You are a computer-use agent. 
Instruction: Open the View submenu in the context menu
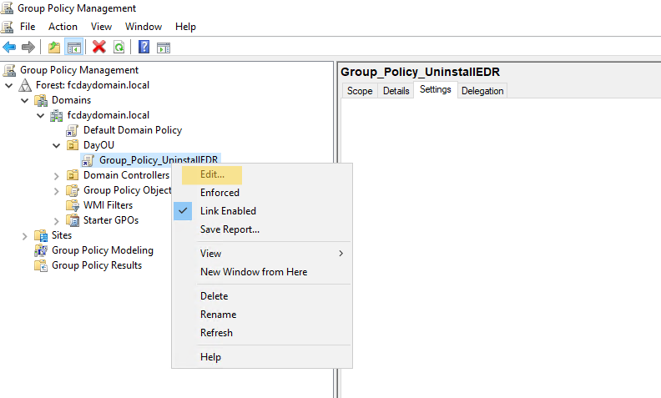[211, 254]
